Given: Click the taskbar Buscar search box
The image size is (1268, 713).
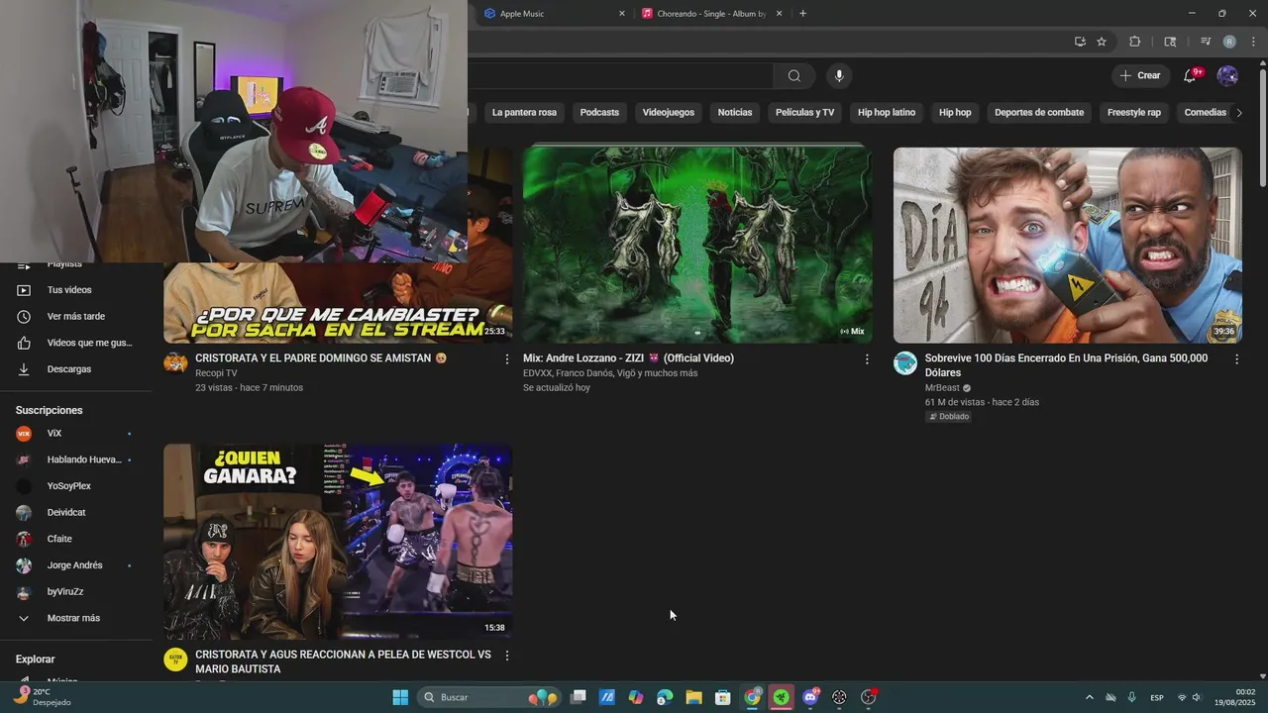Looking at the screenshot, I should pos(490,697).
